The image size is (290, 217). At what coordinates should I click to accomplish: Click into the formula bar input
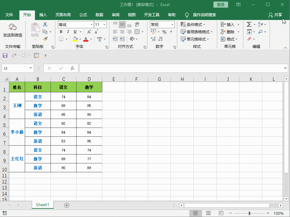point(181,68)
